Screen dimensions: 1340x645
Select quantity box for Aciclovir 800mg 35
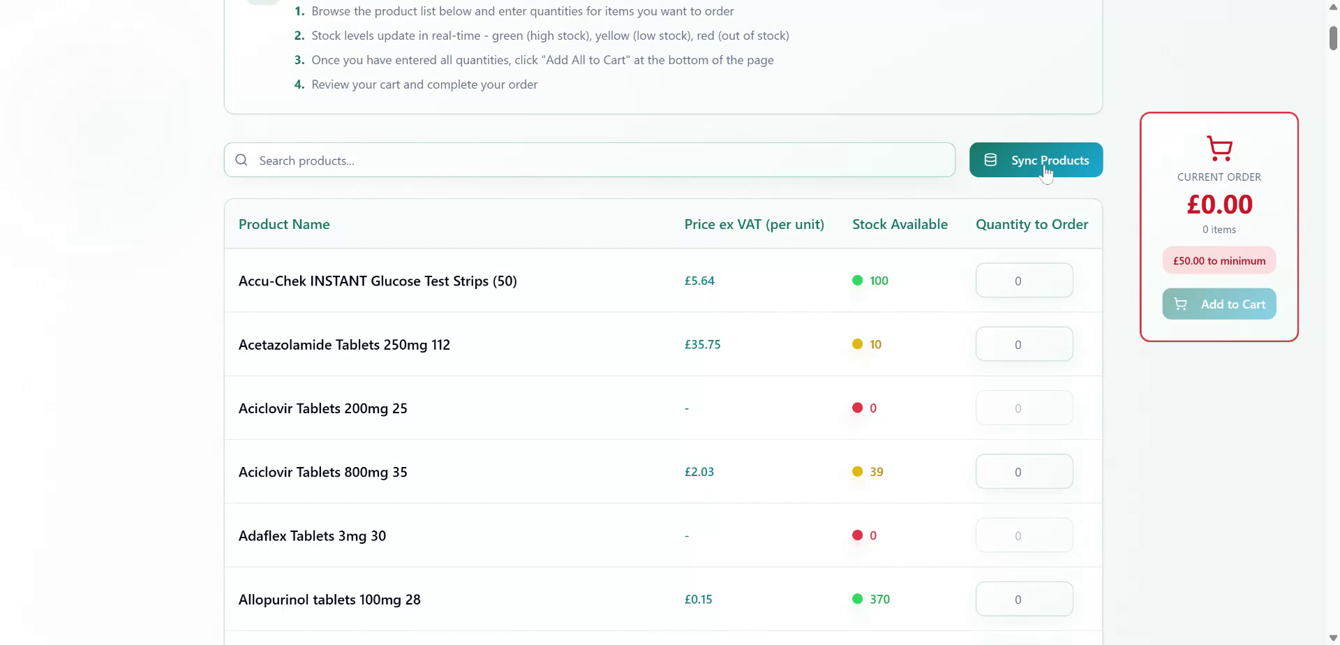[1024, 472]
